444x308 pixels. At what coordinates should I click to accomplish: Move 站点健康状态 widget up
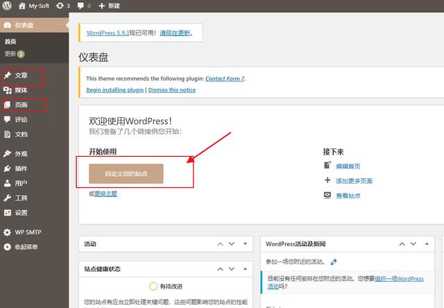[221, 269]
